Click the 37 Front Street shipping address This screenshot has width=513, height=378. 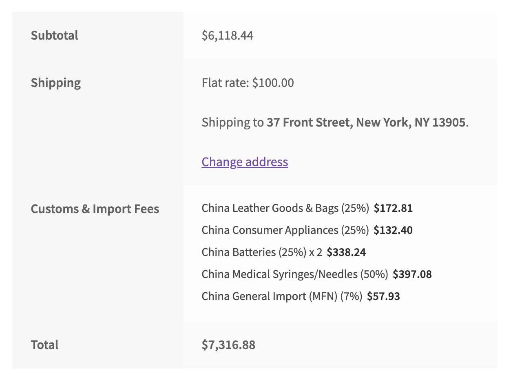pos(366,122)
